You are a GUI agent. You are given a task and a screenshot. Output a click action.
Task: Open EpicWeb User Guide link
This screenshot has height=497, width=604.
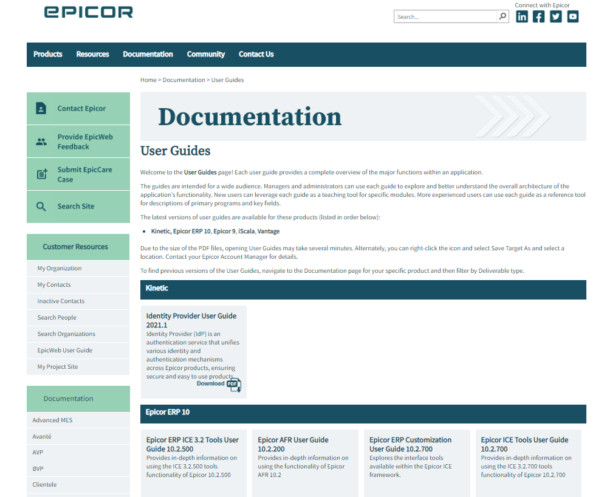[64, 350]
